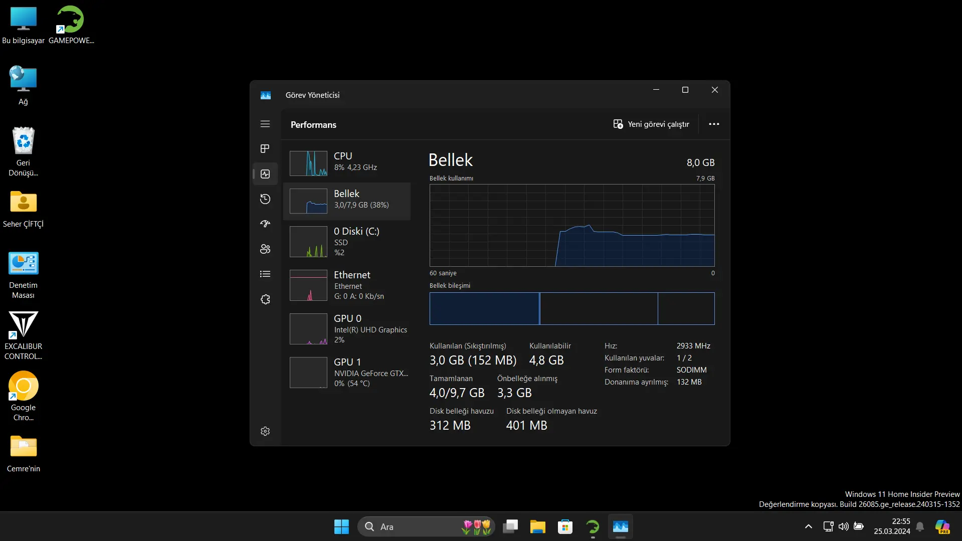This screenshot has height=541, width=962.
Task: Open App history page icon
Action: [265, 199]
